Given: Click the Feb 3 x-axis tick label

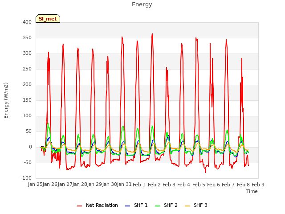Looking at the screenshot, I should [x=169, y=185].
